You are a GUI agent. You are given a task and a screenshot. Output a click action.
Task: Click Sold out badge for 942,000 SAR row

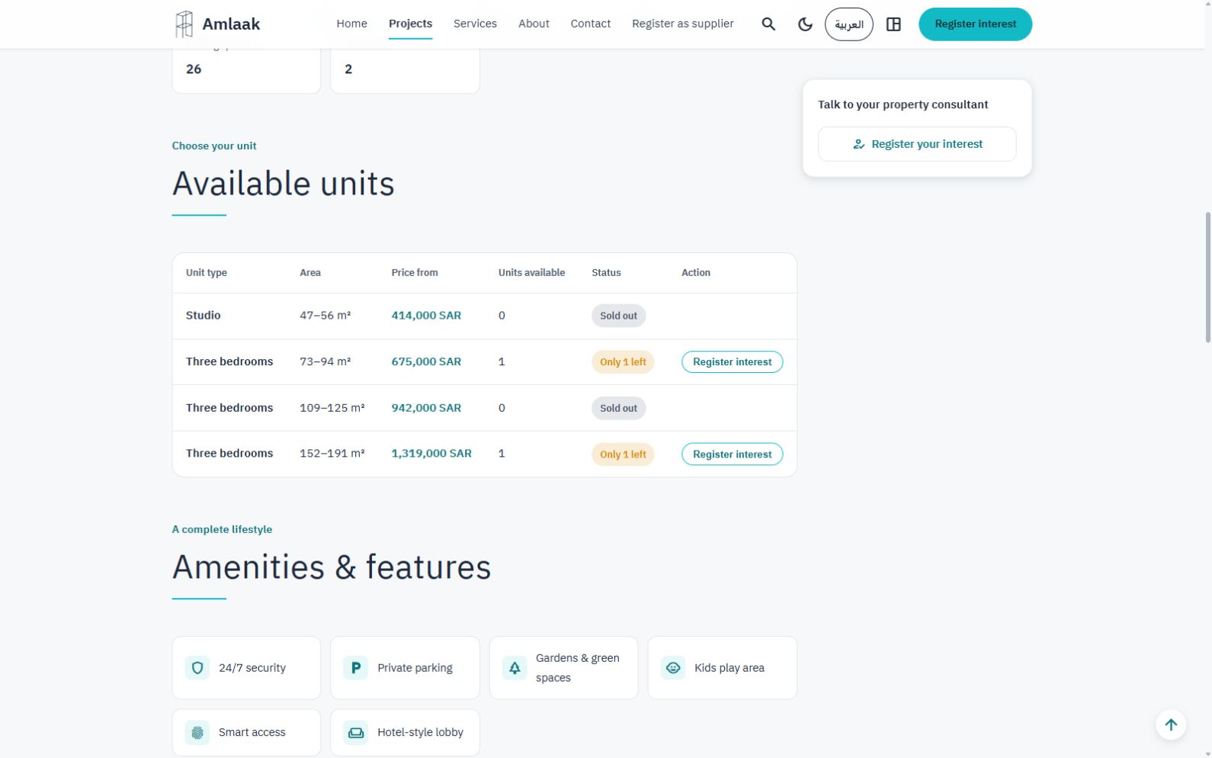point(618,408)
